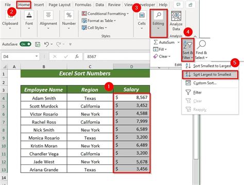Switch to the Formulas tab
This screenshot has width=244, height=185.
click(x=83, y=5)
